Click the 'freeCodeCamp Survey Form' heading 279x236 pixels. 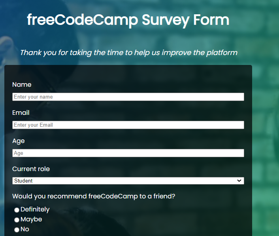pos(128,20)
